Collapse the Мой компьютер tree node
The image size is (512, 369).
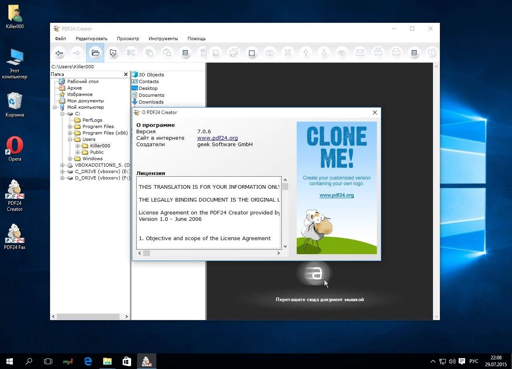click(x=55, y=107)
